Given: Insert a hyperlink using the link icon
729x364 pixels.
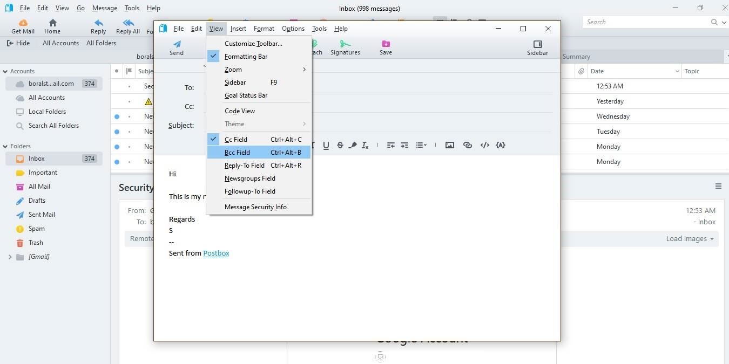Looking at the screenshot, I should pos(467,145).
